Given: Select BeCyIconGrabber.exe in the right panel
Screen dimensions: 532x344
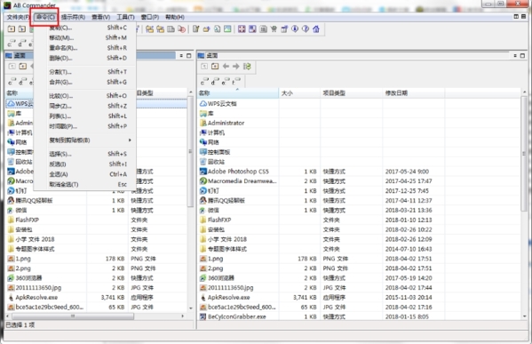Looking at the screenshot, I should coord(237,316).
